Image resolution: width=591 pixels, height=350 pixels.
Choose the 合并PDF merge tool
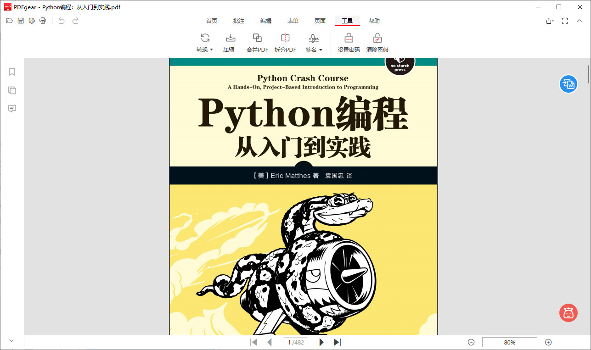pyautogui.click(x=258, y=43)
